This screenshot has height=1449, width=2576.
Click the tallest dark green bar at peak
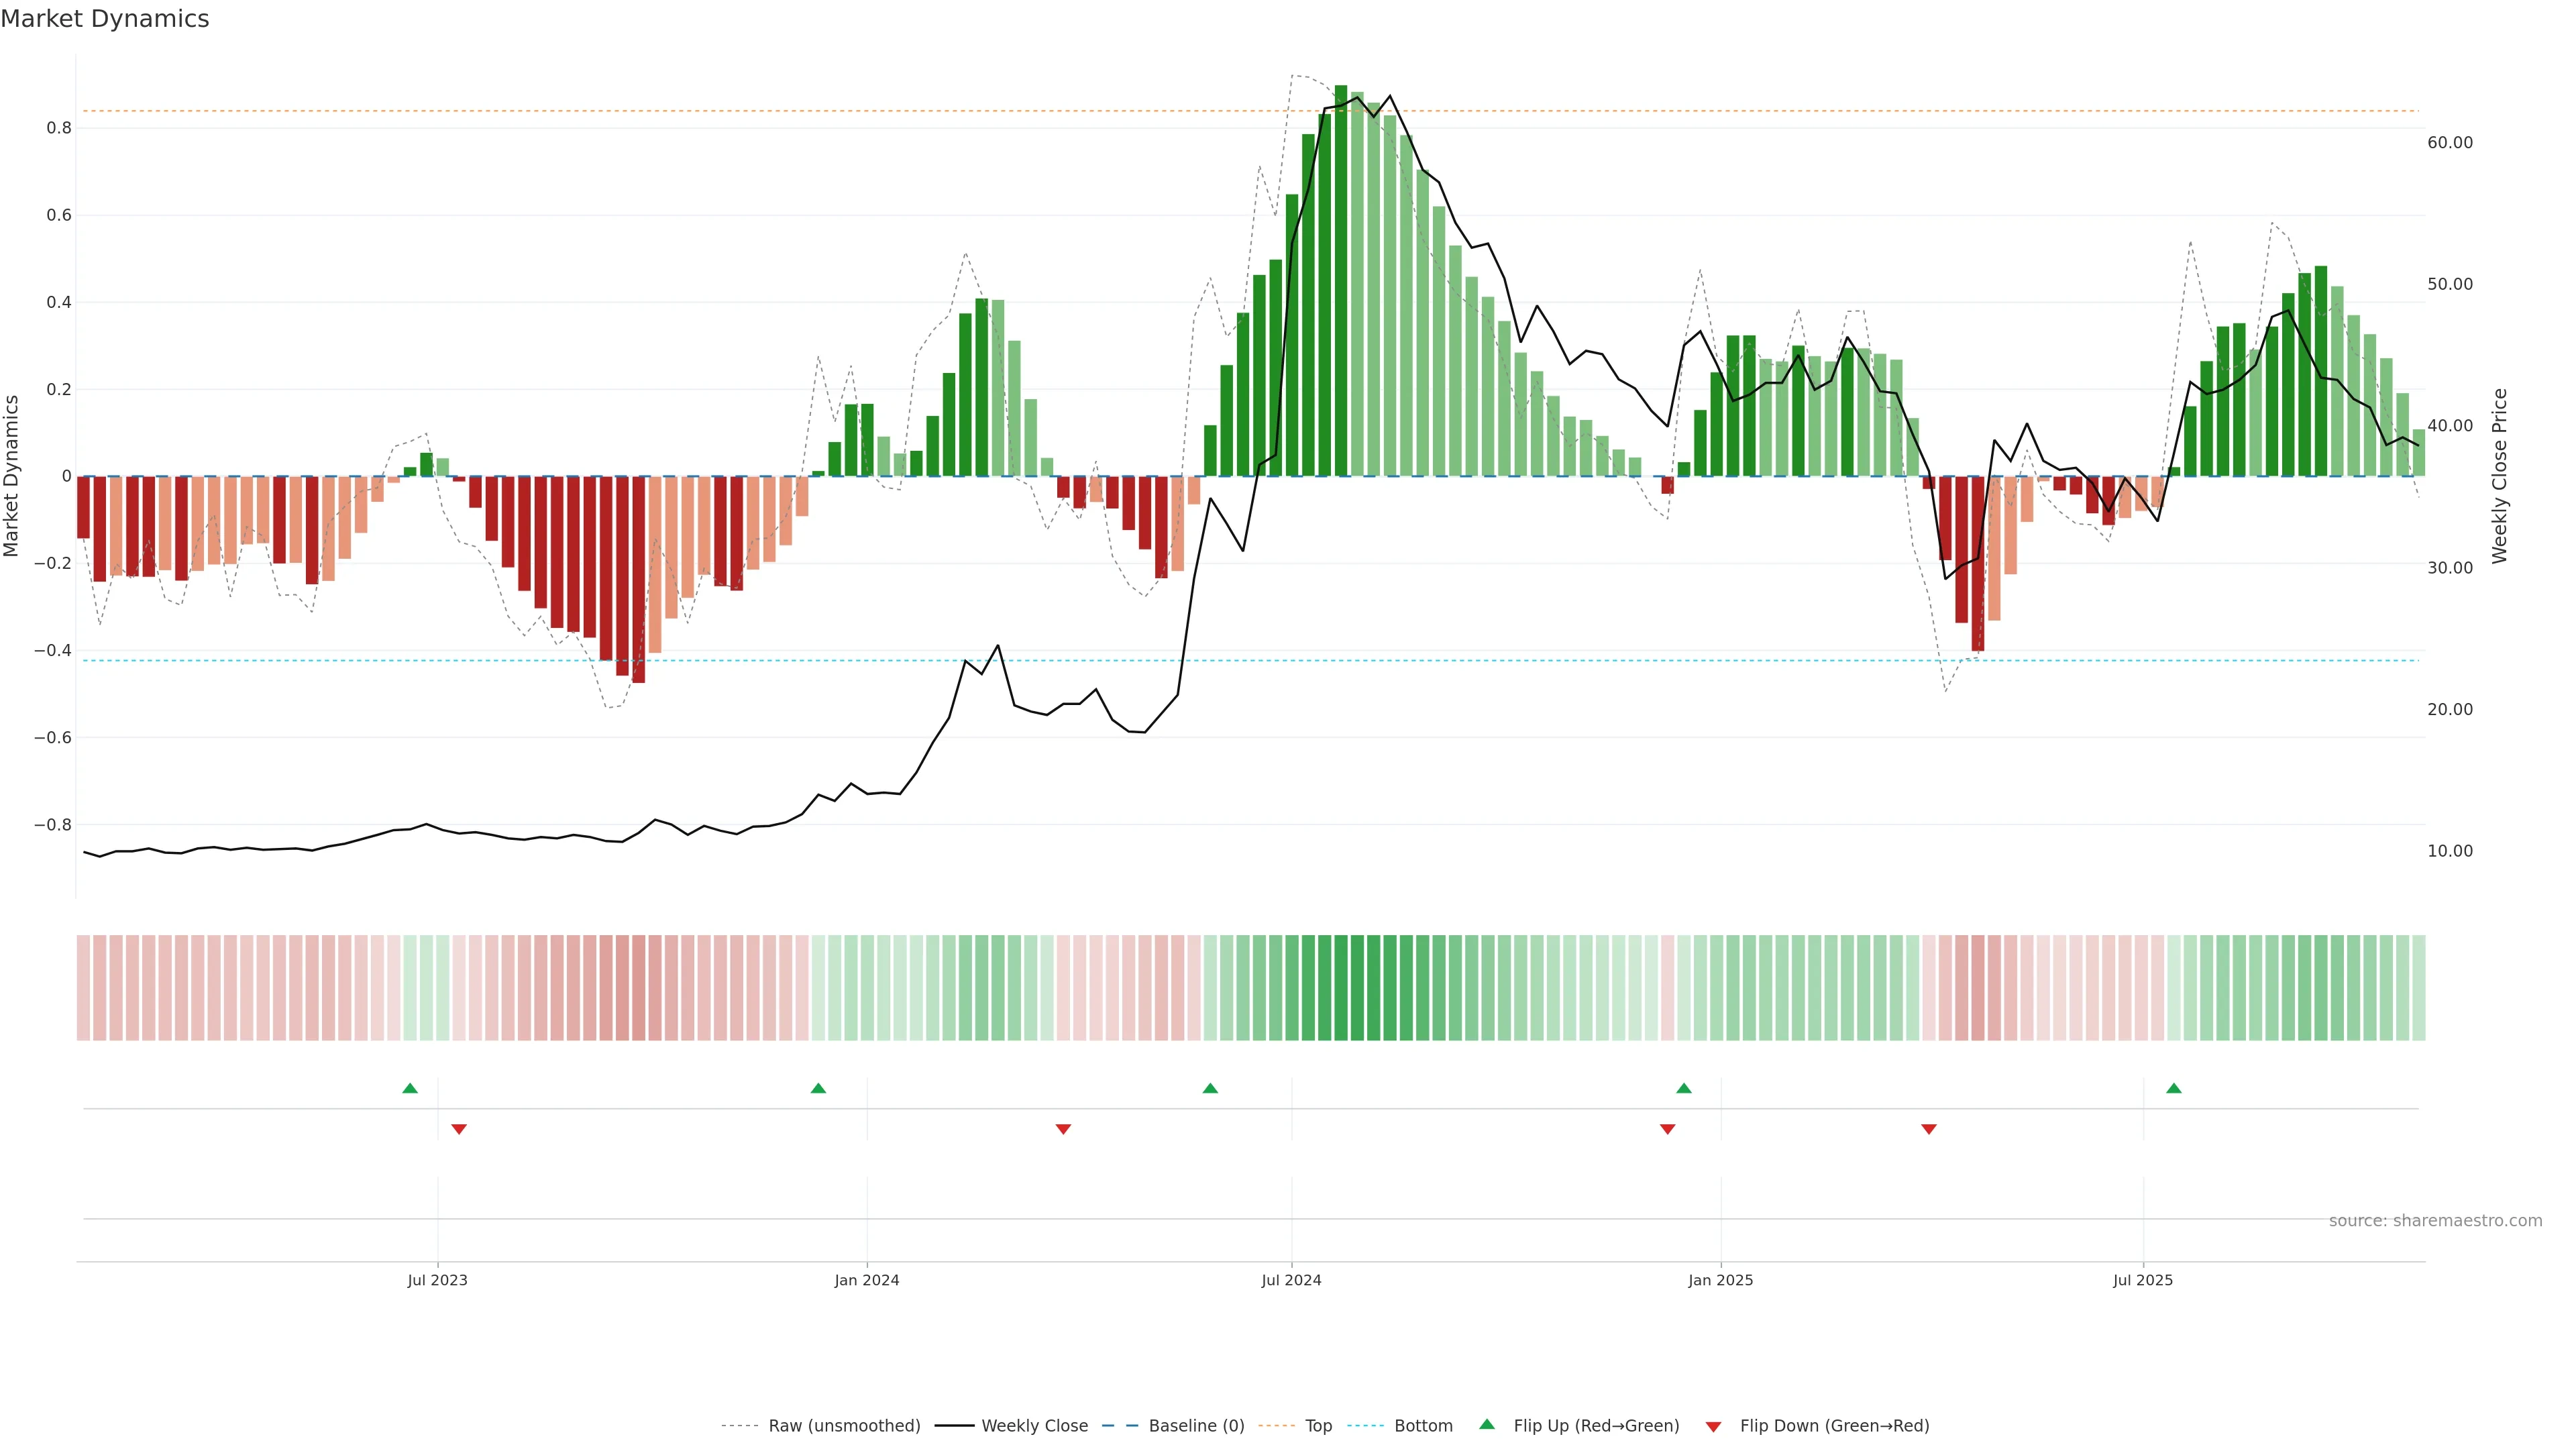coord(1341,280)
